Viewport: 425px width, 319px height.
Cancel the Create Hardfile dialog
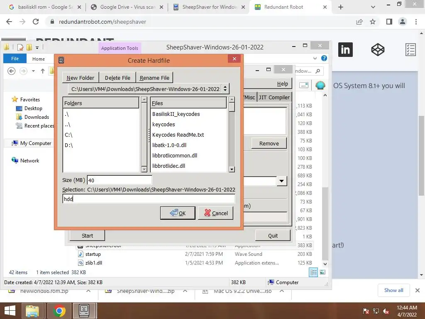(215, 213)
